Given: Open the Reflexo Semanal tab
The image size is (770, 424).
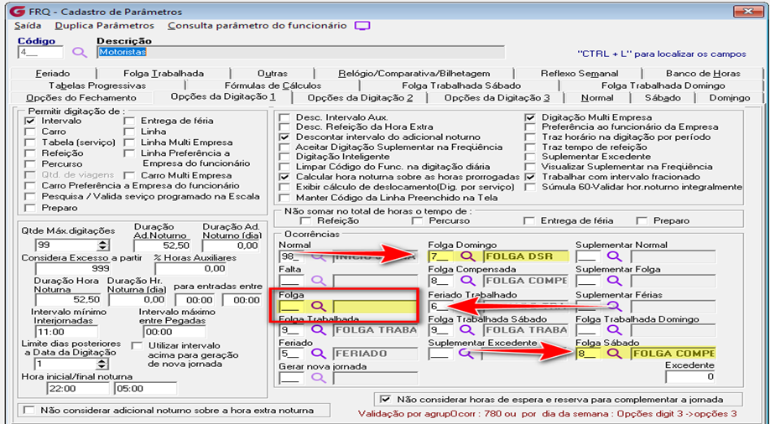Looking at the screenshot, I should [580, 74].
